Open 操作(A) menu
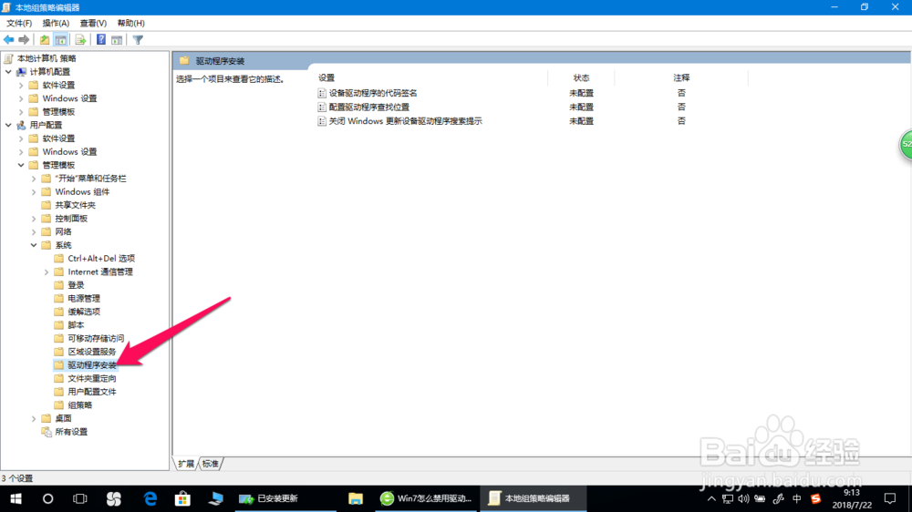This screenshot has width=912, height=512. pyautogui.click(x=56, y=24)
